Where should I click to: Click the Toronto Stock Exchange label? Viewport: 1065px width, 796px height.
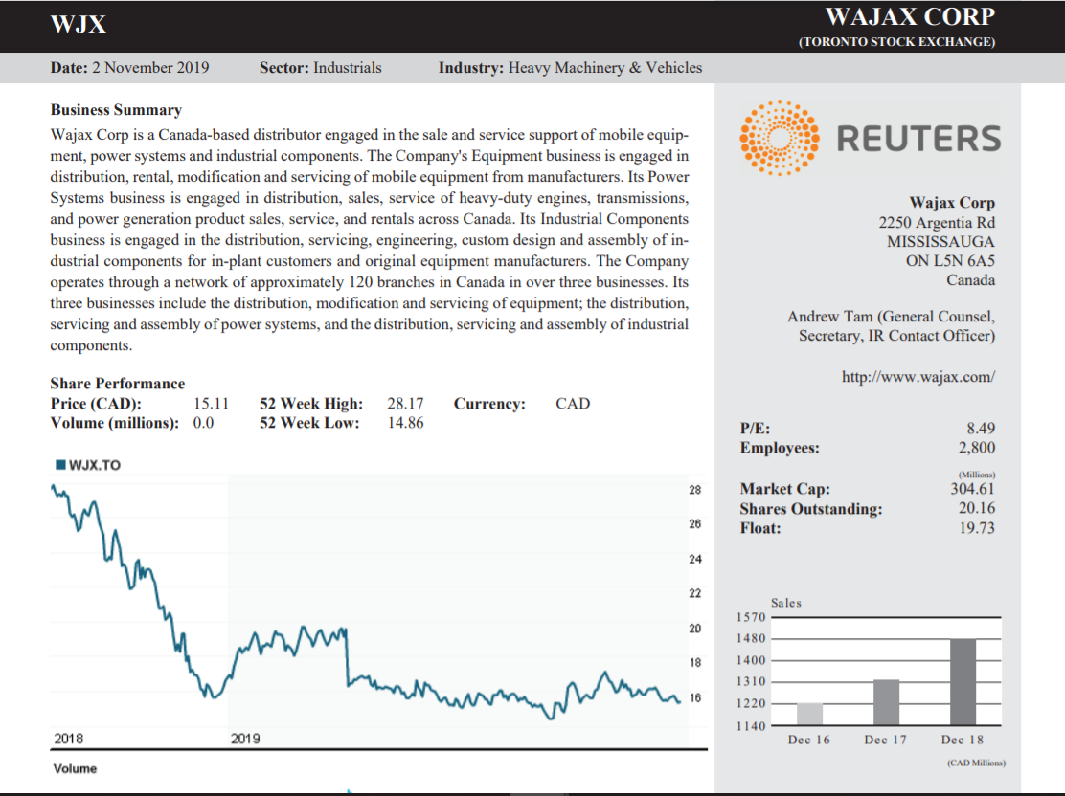[x=897, y=41]
